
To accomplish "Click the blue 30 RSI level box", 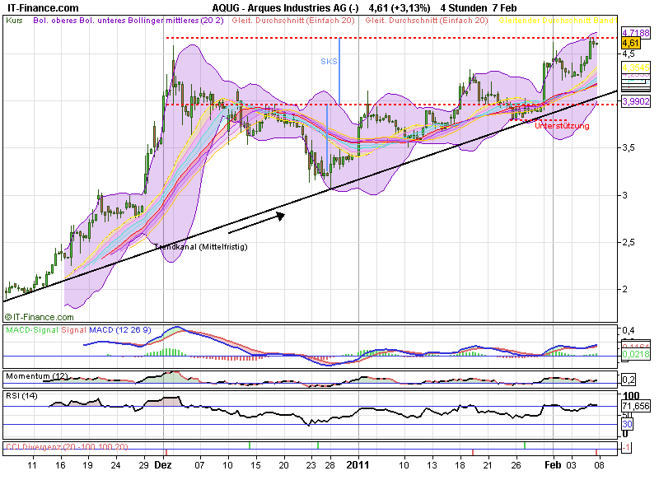I will tap(627, 423).
